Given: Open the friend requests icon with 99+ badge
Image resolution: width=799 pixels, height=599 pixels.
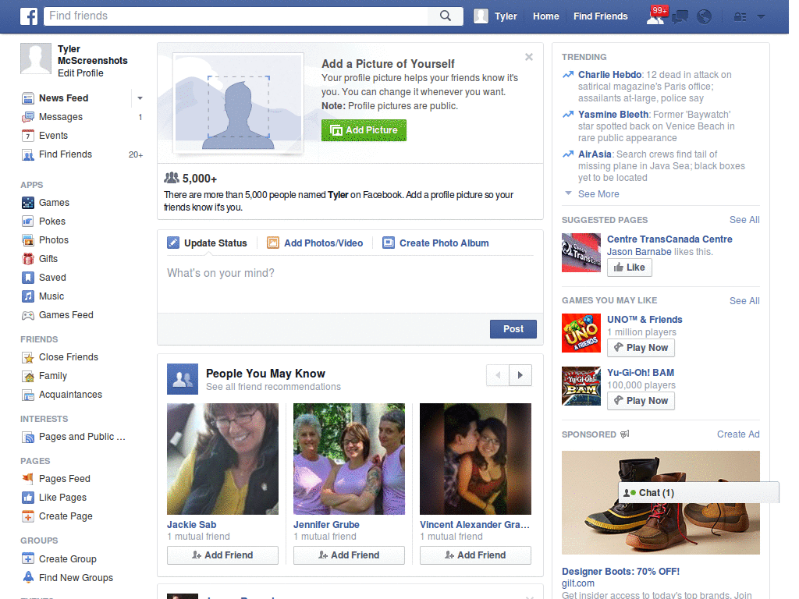Looking at the screenshot, I should click(x=655, y=16).
